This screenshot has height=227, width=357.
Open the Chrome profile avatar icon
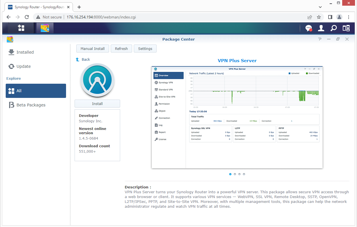click(x=339, y=17)
